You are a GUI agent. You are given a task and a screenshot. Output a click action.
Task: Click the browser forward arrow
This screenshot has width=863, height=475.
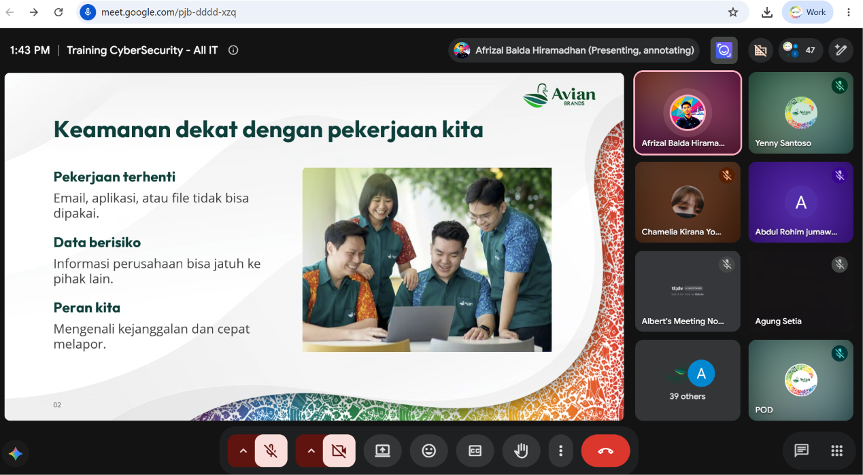[34, 12]
